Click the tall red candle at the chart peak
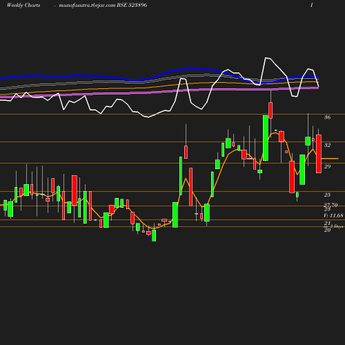The width and height of the screenshot is (345, 345). [270, 110]
